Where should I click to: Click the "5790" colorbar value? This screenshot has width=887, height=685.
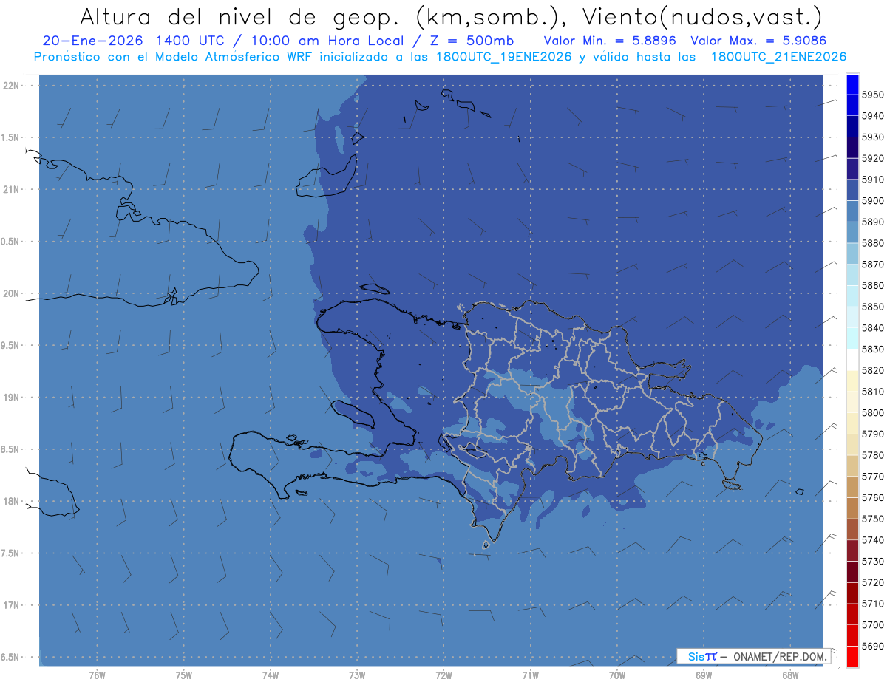pos(872,434)
